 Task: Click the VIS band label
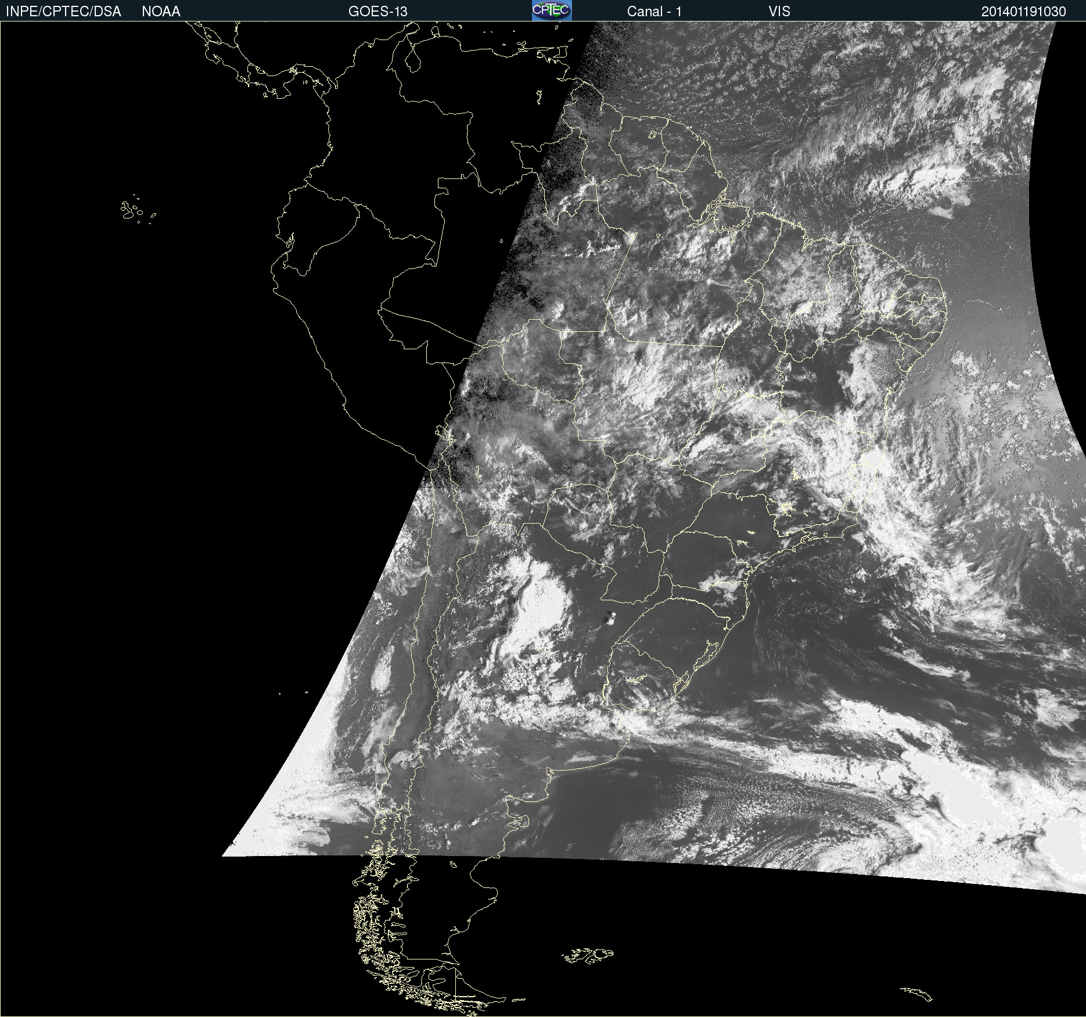click(779, 12)
